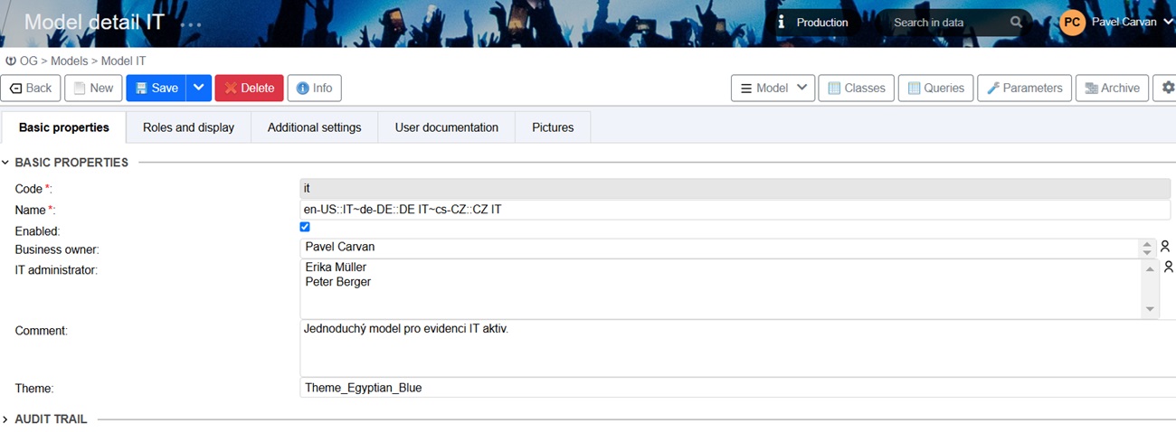1176x432 pixels.
Task: Click the Theme field Theme_Egyptian_Blue
Action: pos(737,388)
